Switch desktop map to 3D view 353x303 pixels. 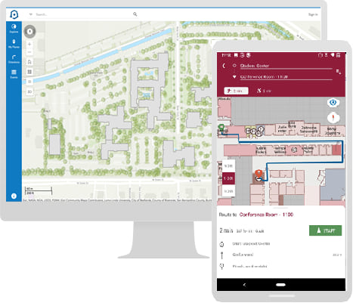29,91
